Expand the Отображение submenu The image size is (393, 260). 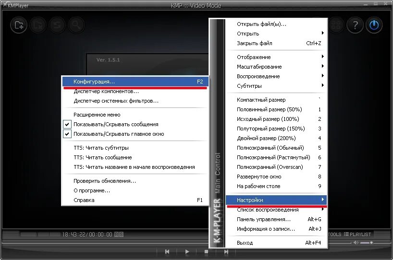276,57
